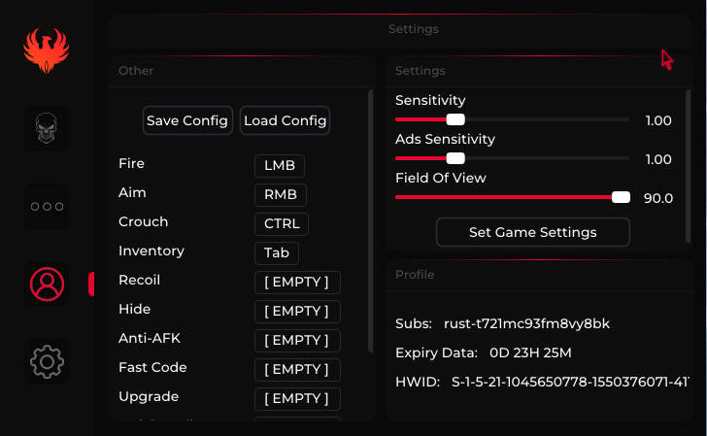Click the Field Of View slider handle

tap(621, 197)
